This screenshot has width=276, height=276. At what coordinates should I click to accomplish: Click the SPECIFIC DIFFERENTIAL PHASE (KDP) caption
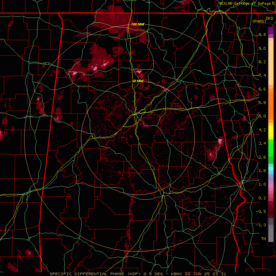point(96,274)
